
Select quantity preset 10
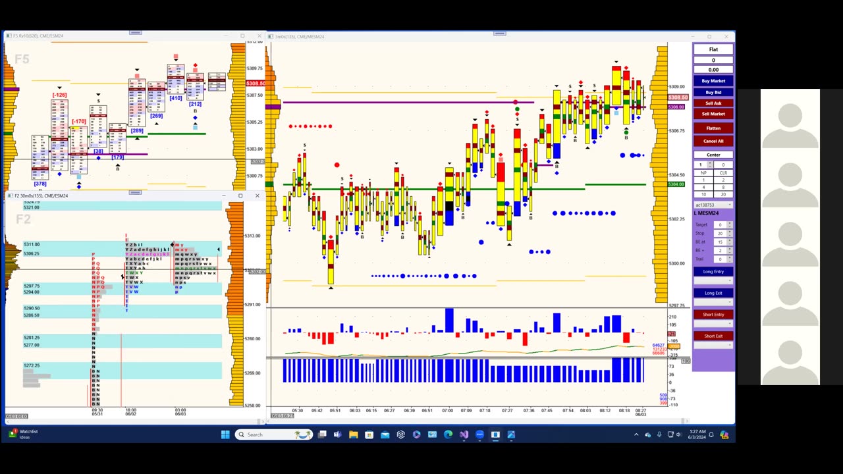pos(703,194)
